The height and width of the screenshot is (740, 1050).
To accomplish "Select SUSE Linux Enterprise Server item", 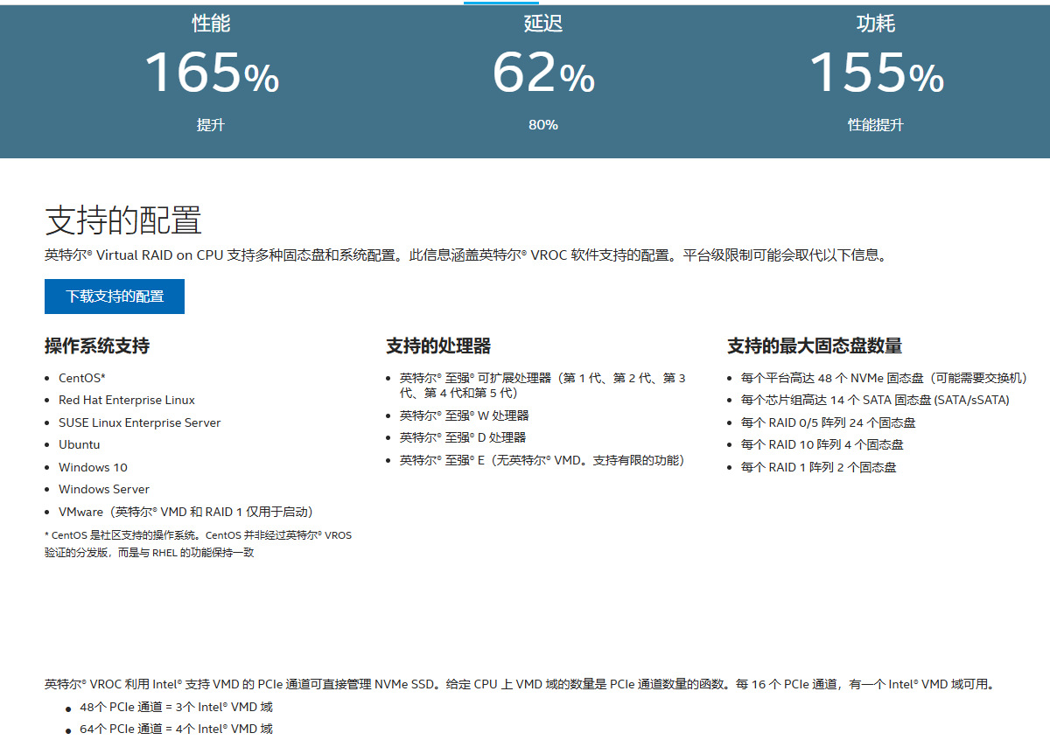I will [x=140, y=422].
